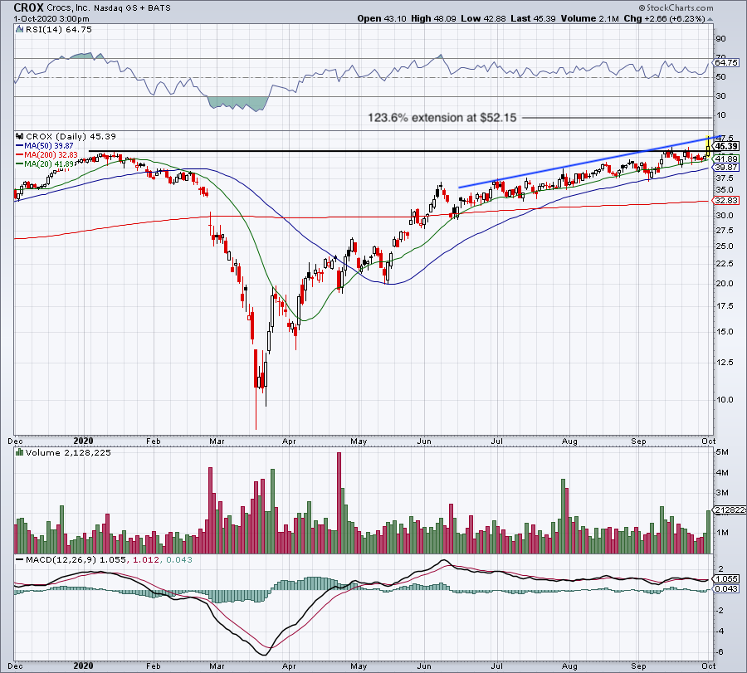The height and width of the screenshot is (673, 747).
Task: Click the rightmost green volume bar for October
Action: pyautogui.click(x=709, y=532)
